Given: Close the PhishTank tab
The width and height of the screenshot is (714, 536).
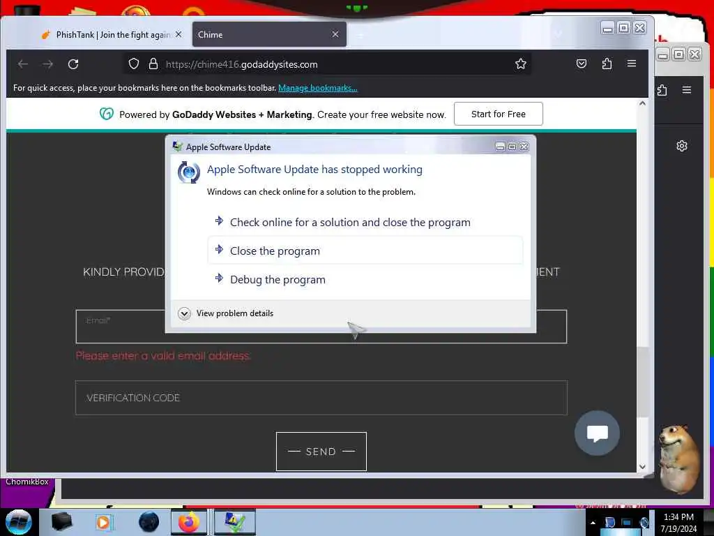Looking at the screenshot, I should [178, 34].
